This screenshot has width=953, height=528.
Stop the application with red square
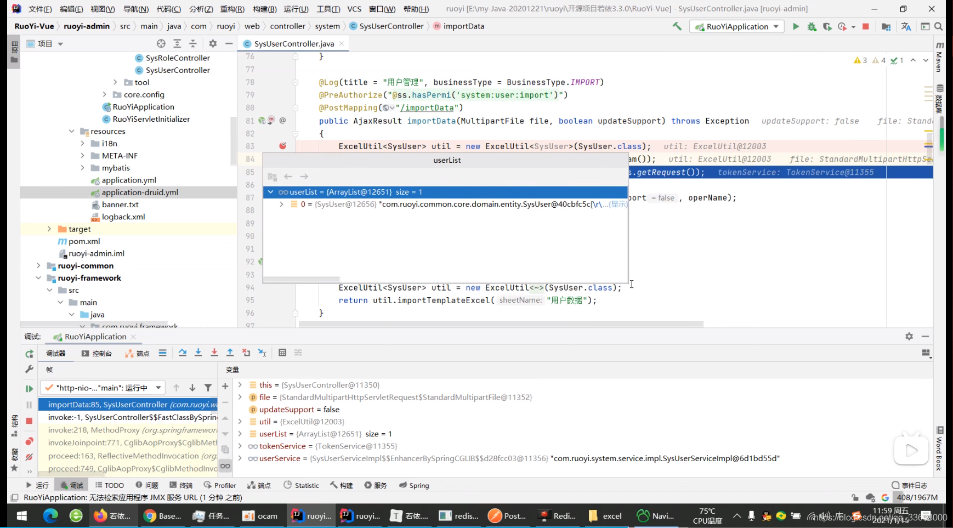(866, 26)
